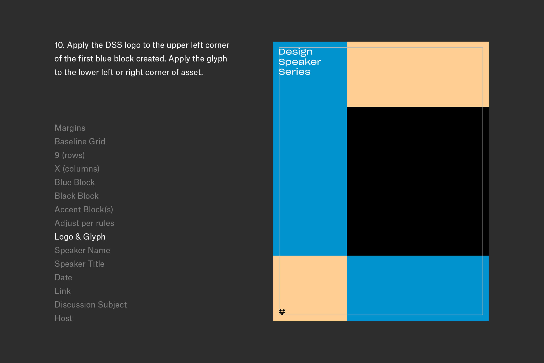Click the black block in the poster
The image size is (544, 363).
[x=418, y=181]
